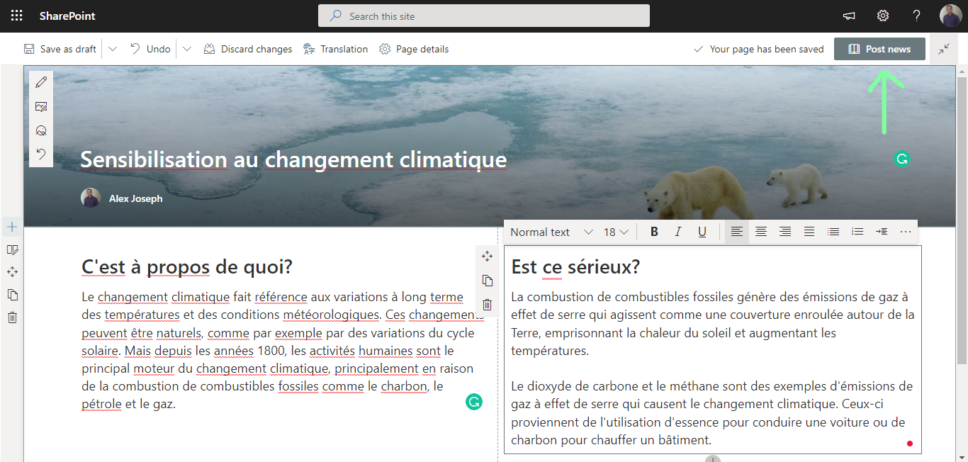This screenshot has height=462, width=968.
Task: Click the add new section plus icon
Action: (11, 227)
